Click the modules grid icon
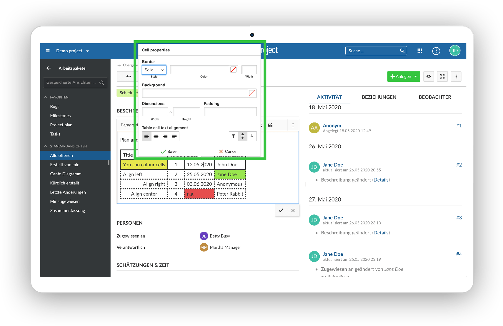503x326 pixels. pyautogui.click(x=419, y=51)
